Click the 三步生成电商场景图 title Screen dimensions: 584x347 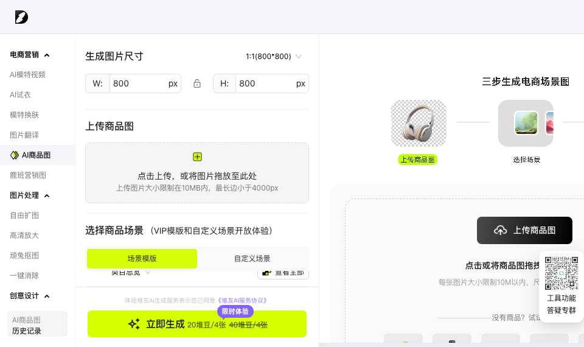coord(526,82)
